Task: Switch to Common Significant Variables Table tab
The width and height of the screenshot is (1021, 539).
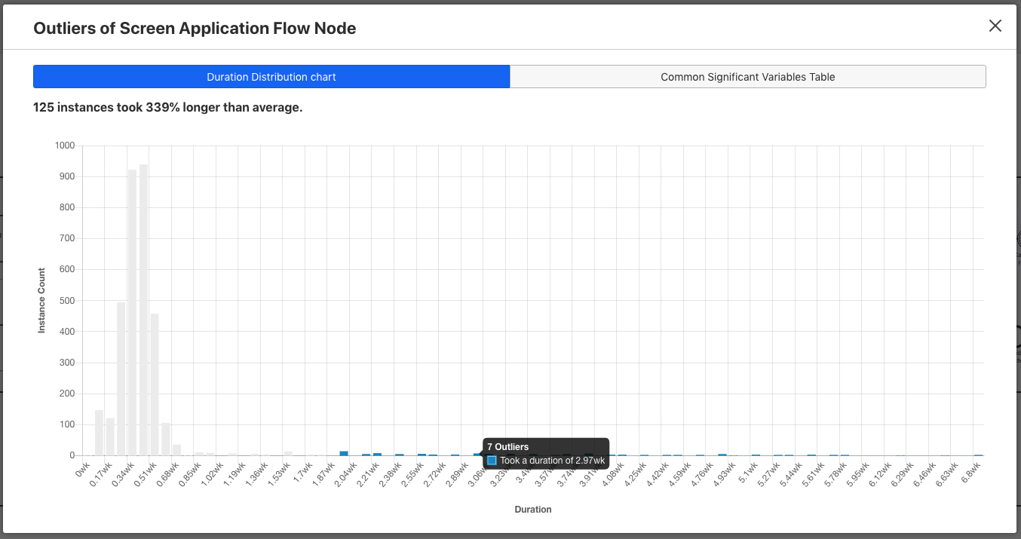Action: tap(747, 77)
